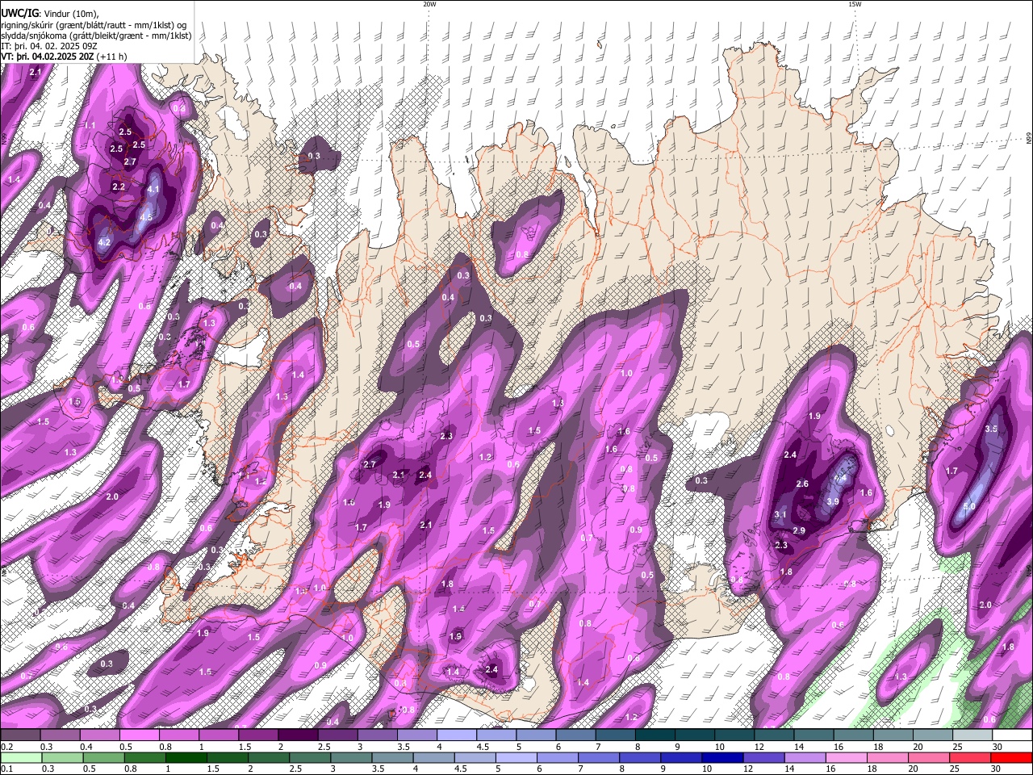Click the '5.0' precipitation value on the map
Screen dimensions: 1033x775
coord(969,507)
